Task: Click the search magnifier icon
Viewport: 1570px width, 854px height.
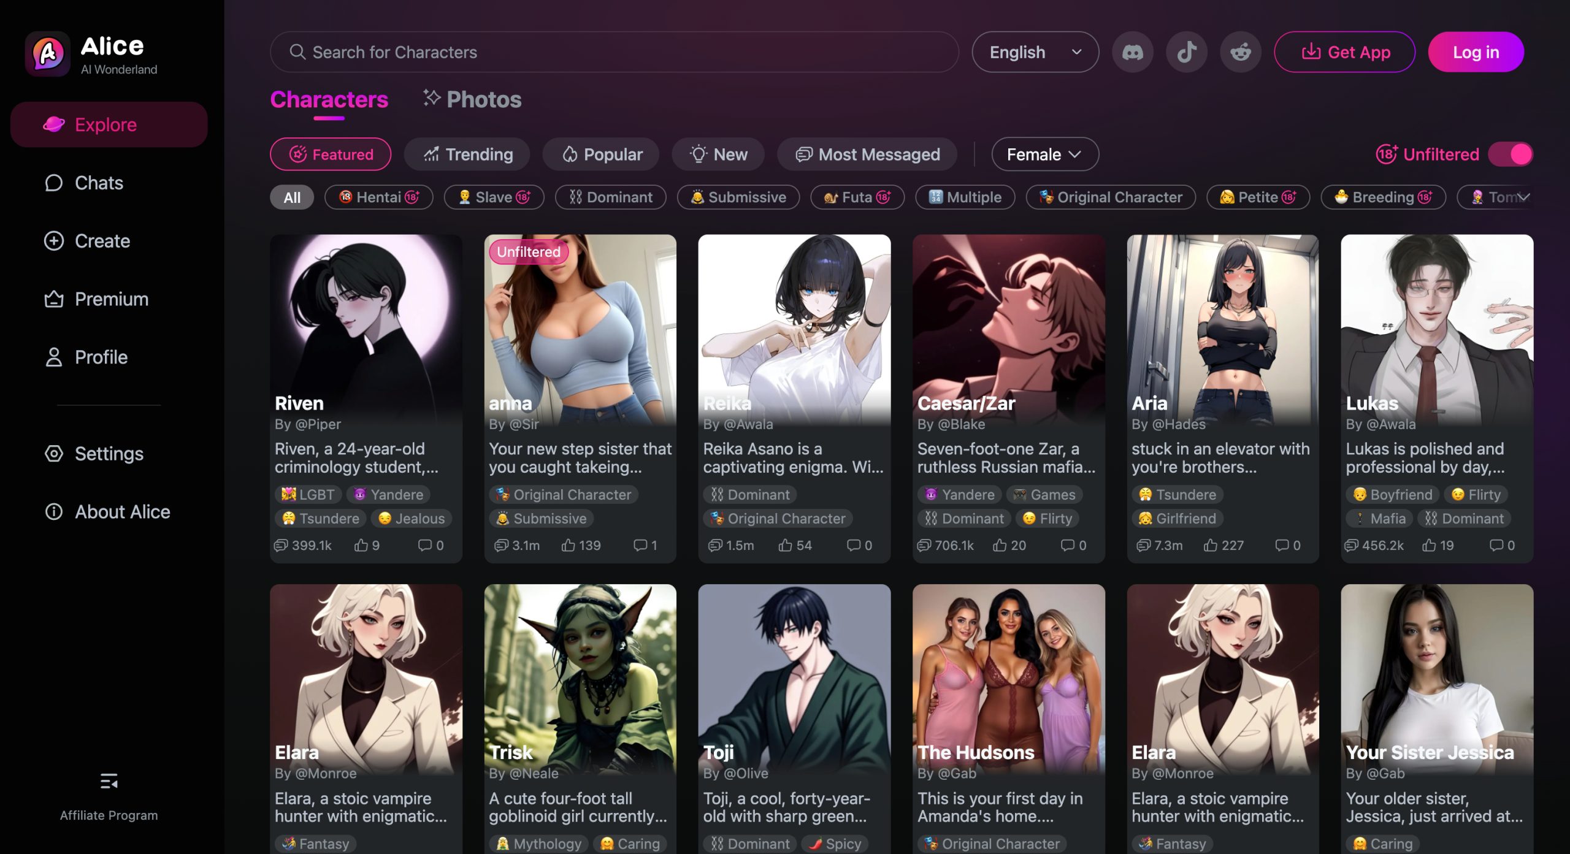Action: point(297,52)
